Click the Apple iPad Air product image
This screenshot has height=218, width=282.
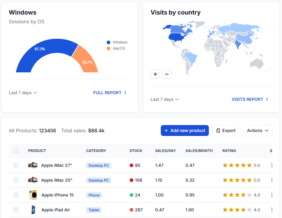tap(33, 210)
